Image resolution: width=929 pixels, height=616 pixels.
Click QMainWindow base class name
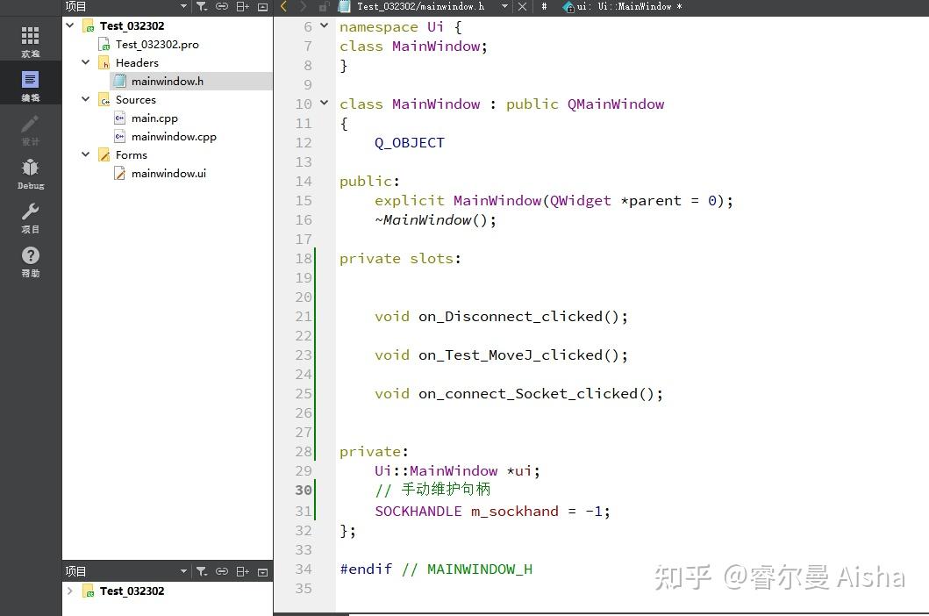tap(616, 104)
